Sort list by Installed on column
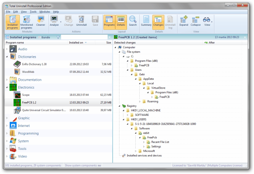 76,42
